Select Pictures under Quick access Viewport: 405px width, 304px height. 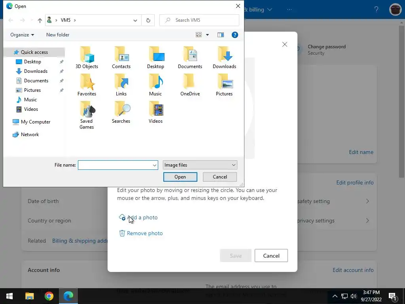[x=32, y=90]
